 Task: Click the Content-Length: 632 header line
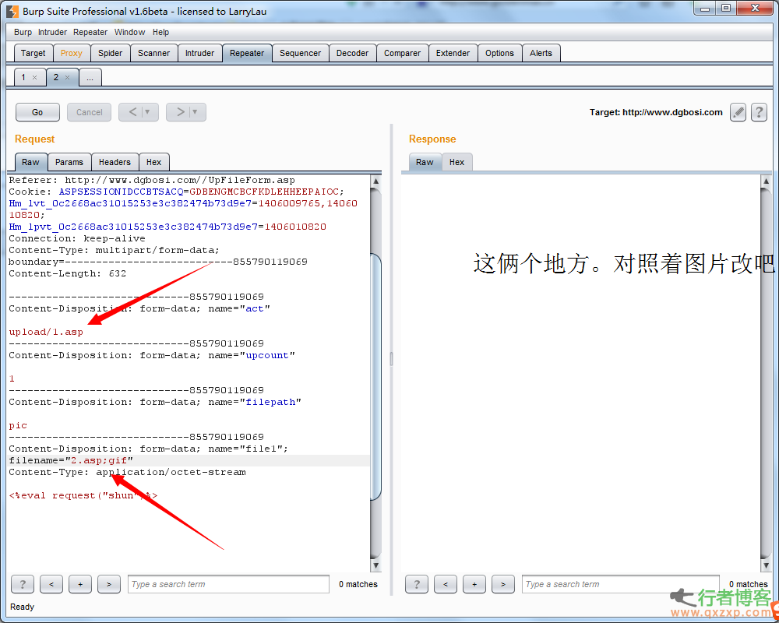tap(68, 274)
